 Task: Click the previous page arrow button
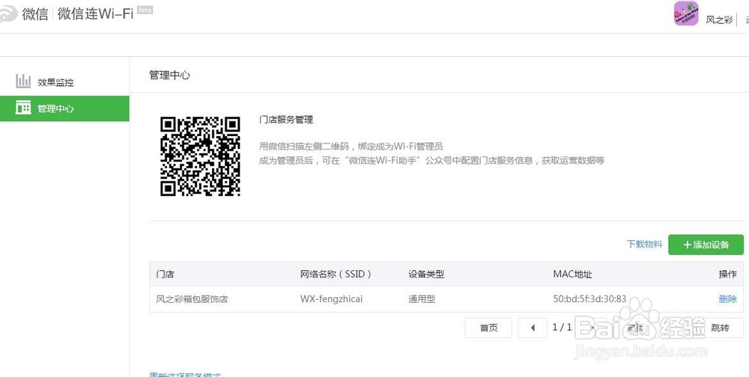pos(532,328)
